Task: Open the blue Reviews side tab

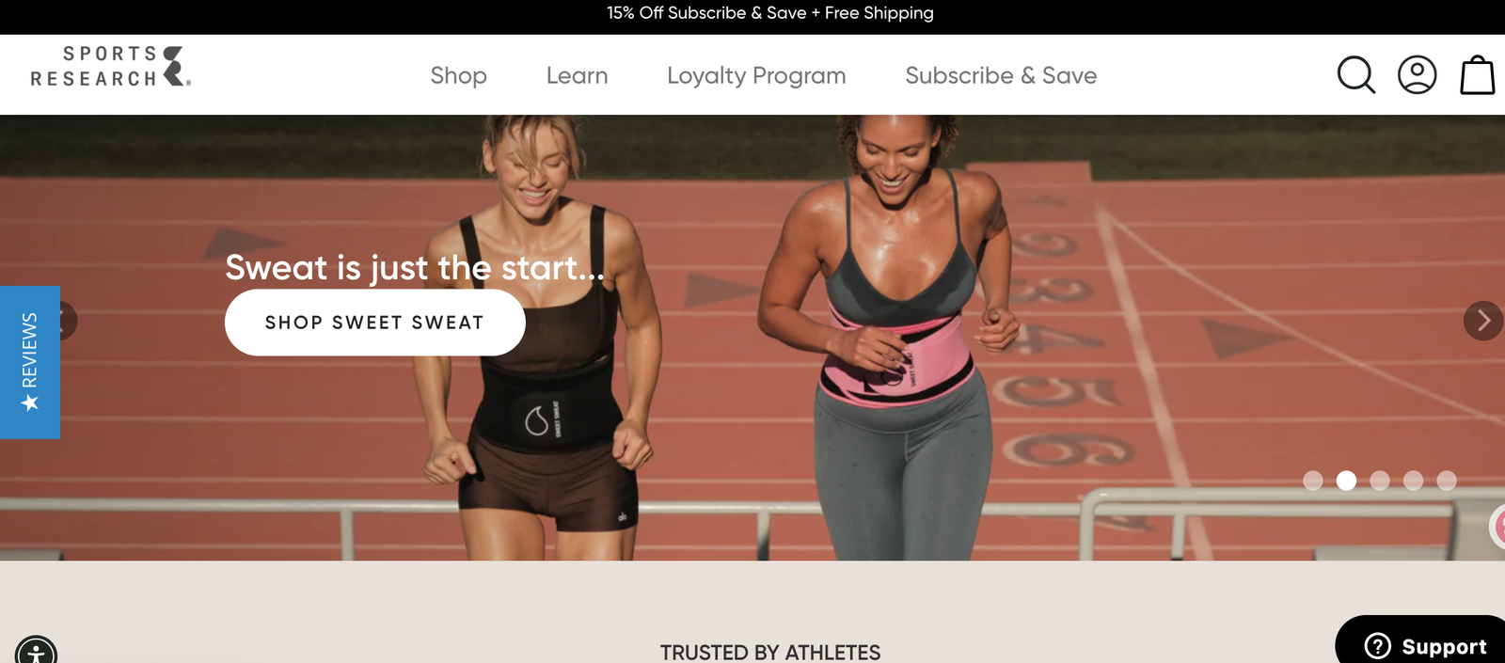Action: [x=30, y=362]
